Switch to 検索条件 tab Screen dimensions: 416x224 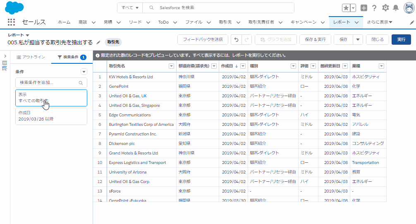click(x=72, y=57)
